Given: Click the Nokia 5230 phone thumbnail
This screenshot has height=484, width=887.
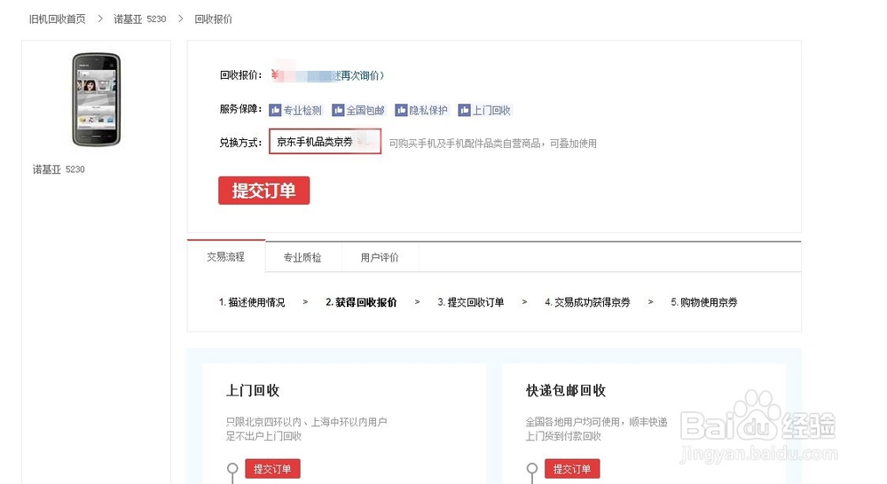Looking at the screenshot, I should [x=96, y=99].
